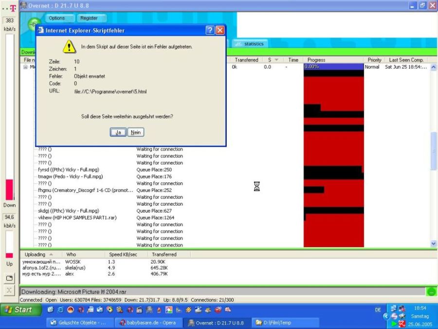Collapse the first download tree entry
Image resolution: width=438 pixels, height=329 pixels.
(25, 67)
